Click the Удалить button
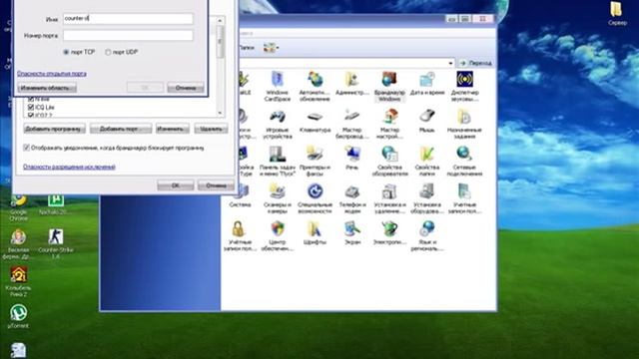The width and height of the screenshot is (639, 359). tap(211, 129)
